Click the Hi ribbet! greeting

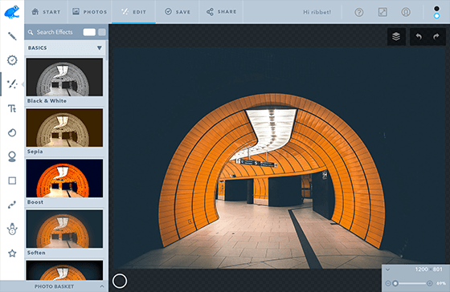point(317,12)
